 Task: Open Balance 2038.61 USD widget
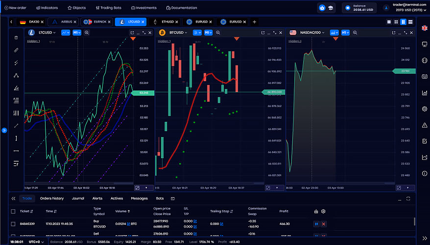point(359,8)
